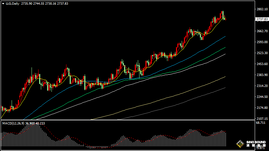Select the LLG,Daily chart title text
Image resolution: width=269 pixels, height=151 pixels.
(13, 4)
